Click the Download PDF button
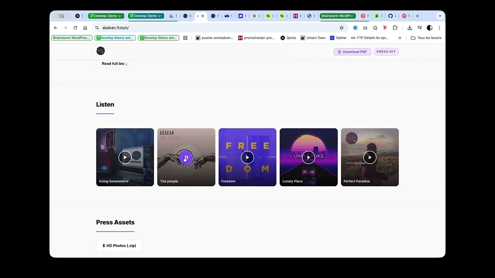This screenshot has height=278, width=495. (x=352, y=52)
